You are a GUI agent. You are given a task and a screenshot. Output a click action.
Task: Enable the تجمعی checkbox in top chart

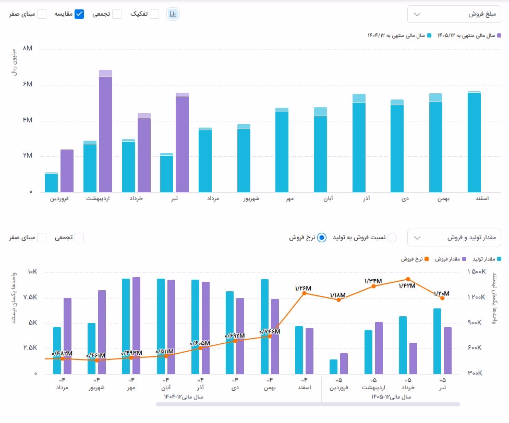click(x=116, y=14)
